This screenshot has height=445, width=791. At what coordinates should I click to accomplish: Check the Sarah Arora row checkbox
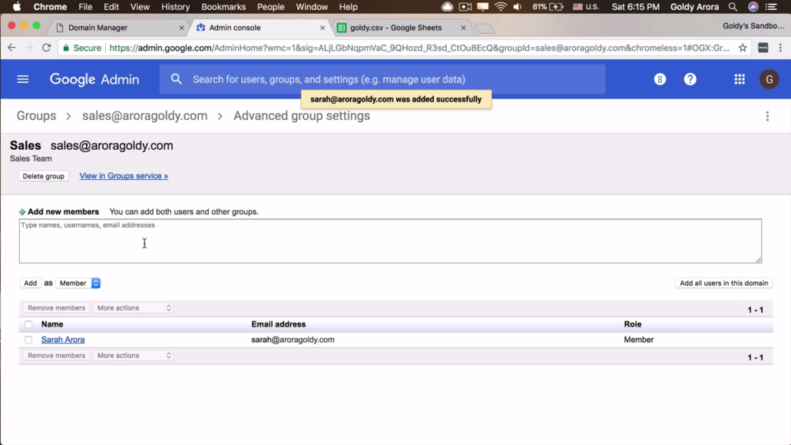pyautogui.click(x=28, y=340)
